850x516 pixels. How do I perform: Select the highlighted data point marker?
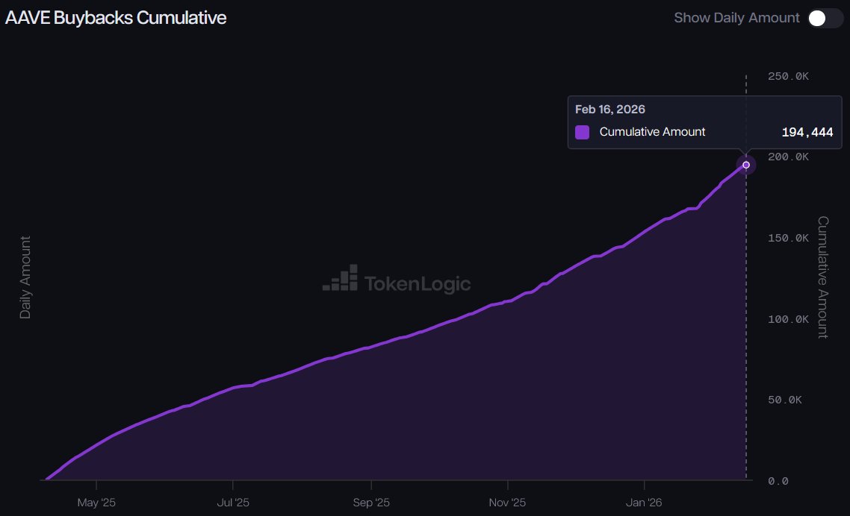[745, 165]
